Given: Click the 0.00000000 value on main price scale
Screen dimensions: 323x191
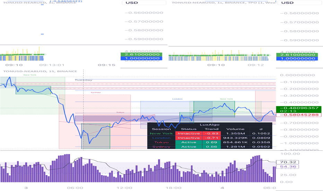Looking at the screenshot, I should [297, 75].
